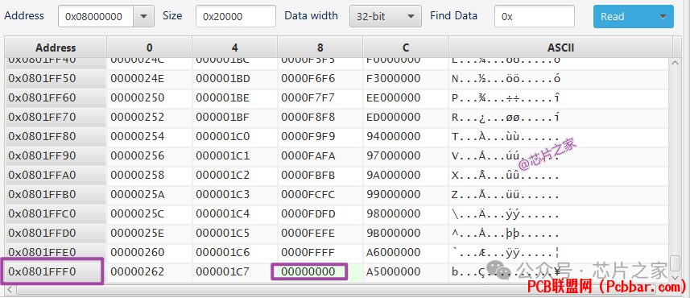Select address row 0x0801FFC0

56,214
